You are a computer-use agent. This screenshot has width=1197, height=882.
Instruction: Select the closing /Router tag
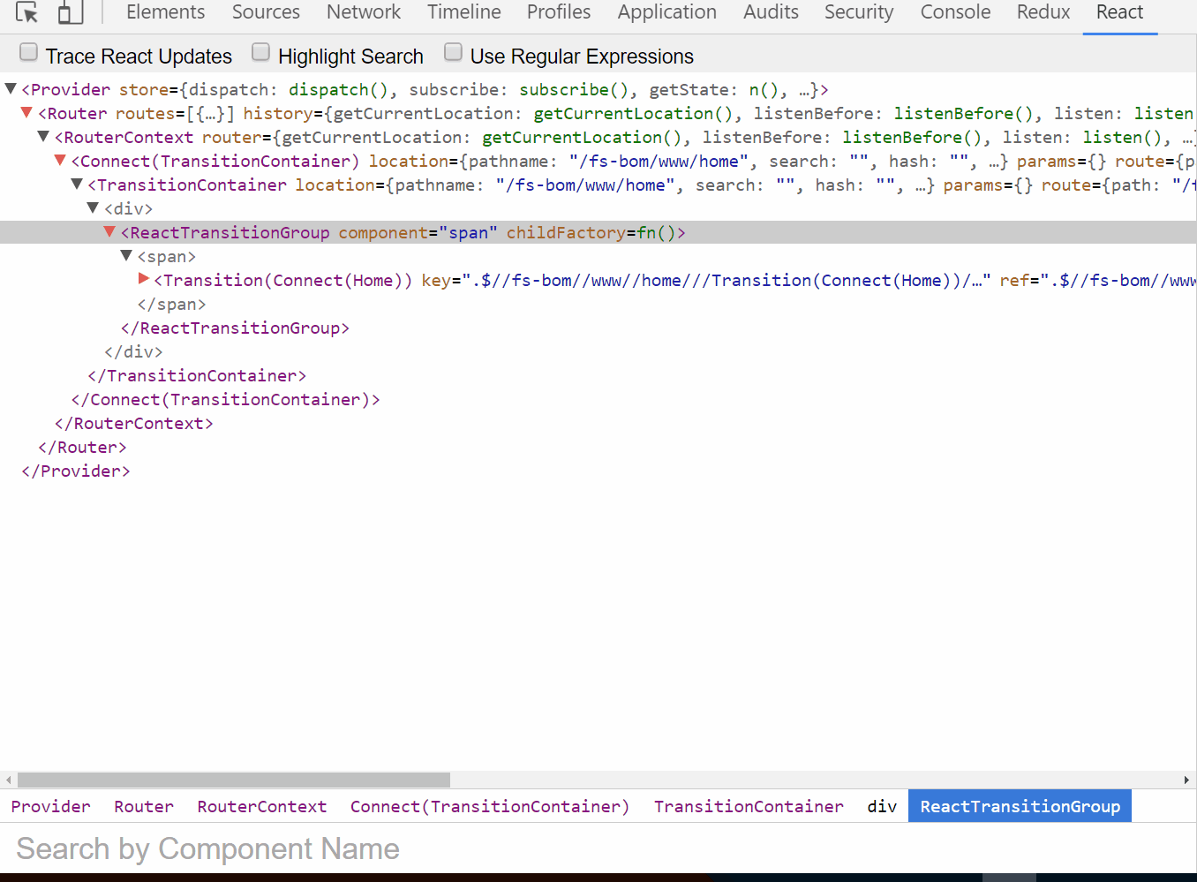82,447
